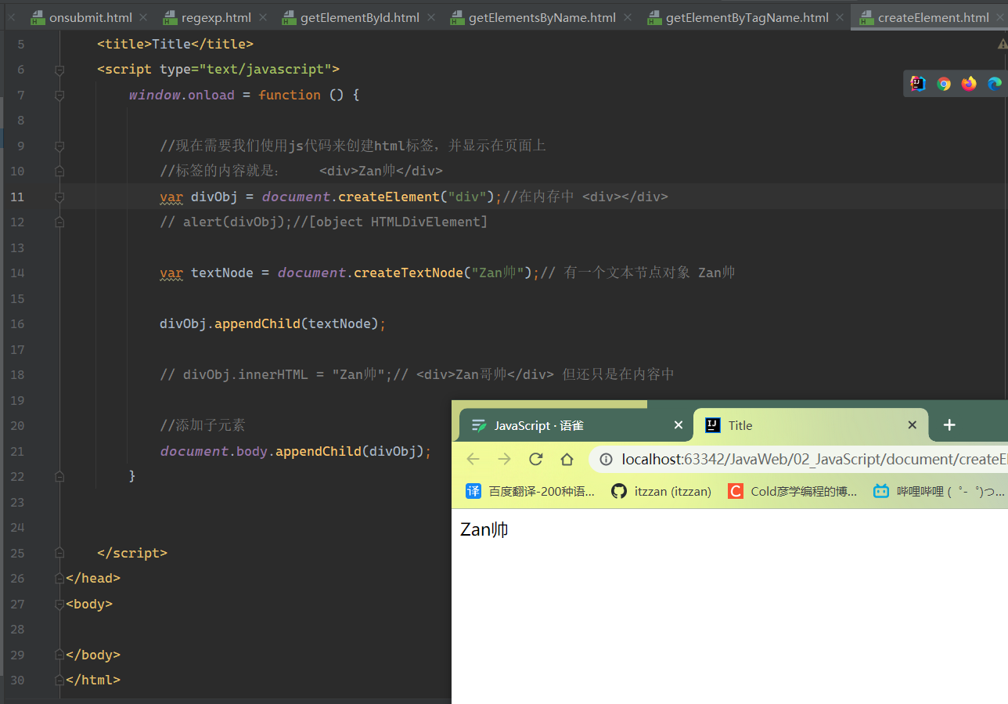Close the getElementsByName.html editor tab
The width and height of the screenshot is (1008, 704).
coord(627,17)
